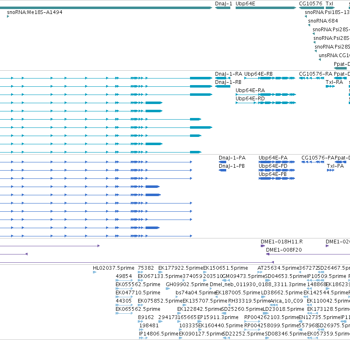Open the EK150651.5prime EST label
Image resolution: width=350 pixels, height=340 pixels.
pyautogui.click(x=225, y=268)
